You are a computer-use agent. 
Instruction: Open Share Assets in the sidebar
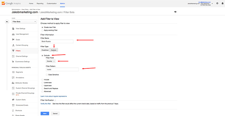coord(20,115)
